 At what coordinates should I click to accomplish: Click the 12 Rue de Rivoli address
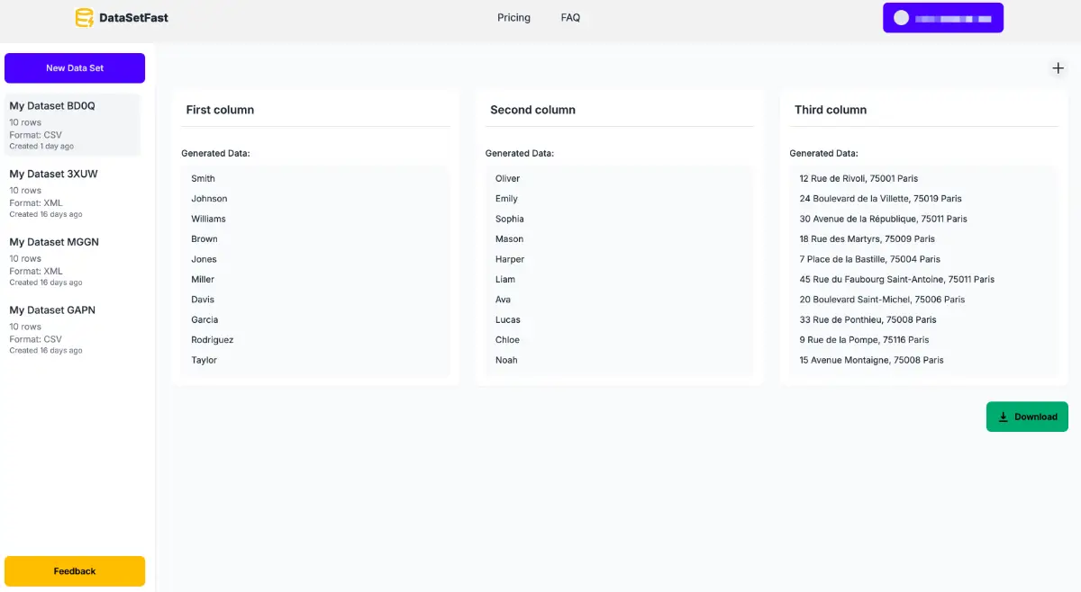click(858, 179)
